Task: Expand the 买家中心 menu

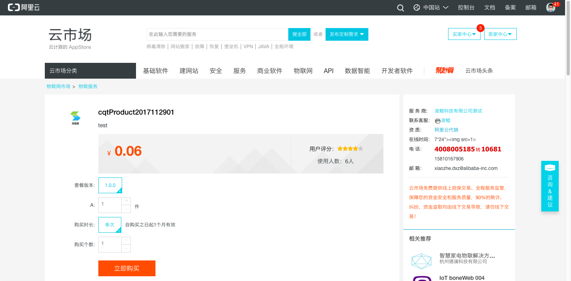Action: 464,34
